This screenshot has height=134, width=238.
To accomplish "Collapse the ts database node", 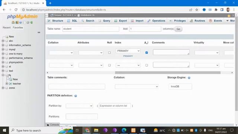I will coord(3,75).
